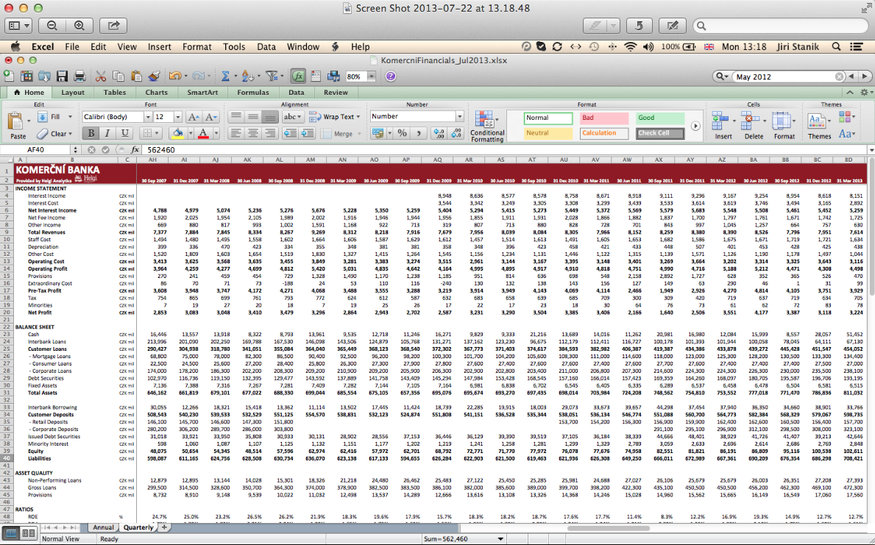Image resolution: width=875 pixels, height=545 pixels.
Task: Open the Data menu in menu bar
Action: point(266,47)
